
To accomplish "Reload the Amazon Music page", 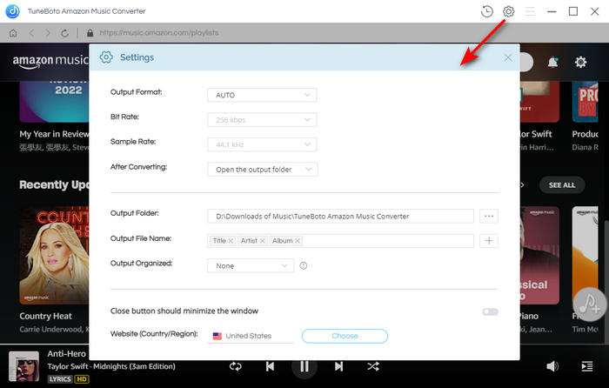I will coord(65,33).
